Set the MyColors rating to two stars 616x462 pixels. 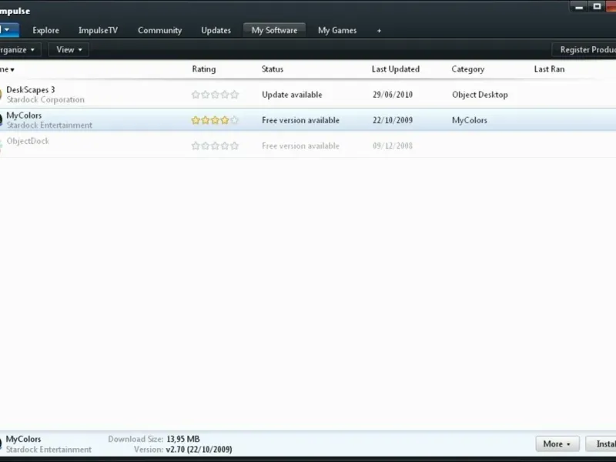pos(206,120)
